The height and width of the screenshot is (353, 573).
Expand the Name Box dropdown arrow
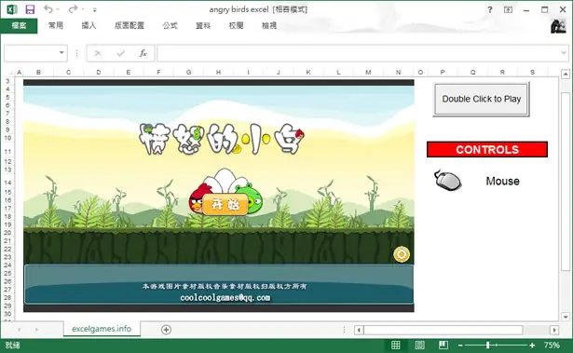click(61, 53)
